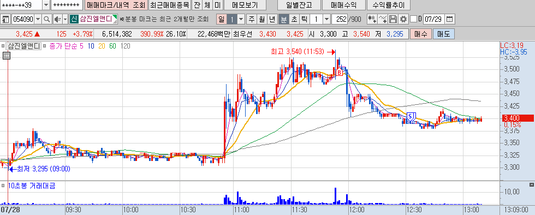Click the back panel icon beside stock code
The width and height of the screenshot is (535, 215).
(x=5, y=19)
